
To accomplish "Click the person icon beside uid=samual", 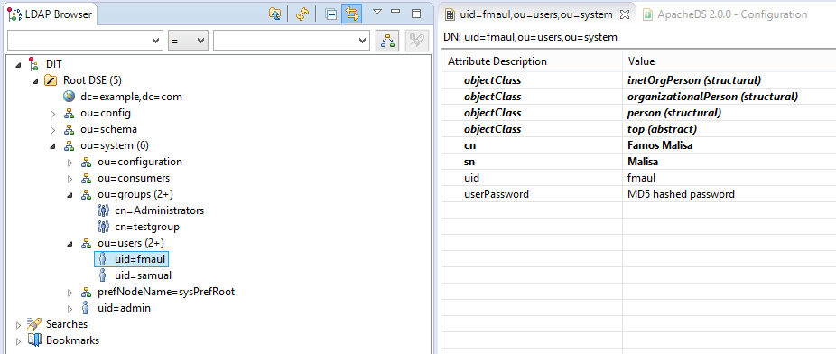I will [x=104, y=275].
